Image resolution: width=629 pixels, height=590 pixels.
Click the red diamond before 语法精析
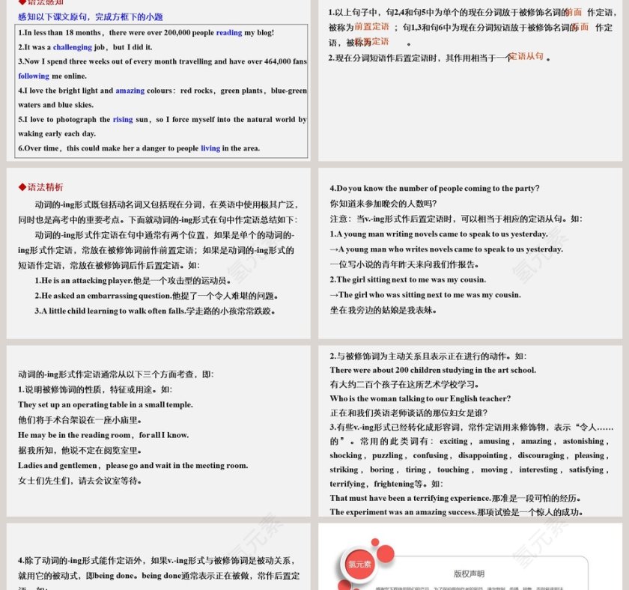(x=22, y=187)
